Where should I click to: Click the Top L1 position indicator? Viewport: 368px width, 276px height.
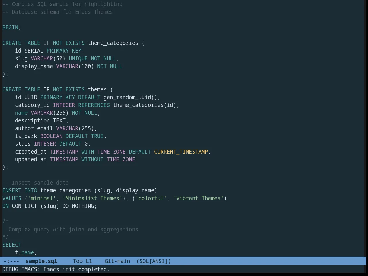pos(83,261)
